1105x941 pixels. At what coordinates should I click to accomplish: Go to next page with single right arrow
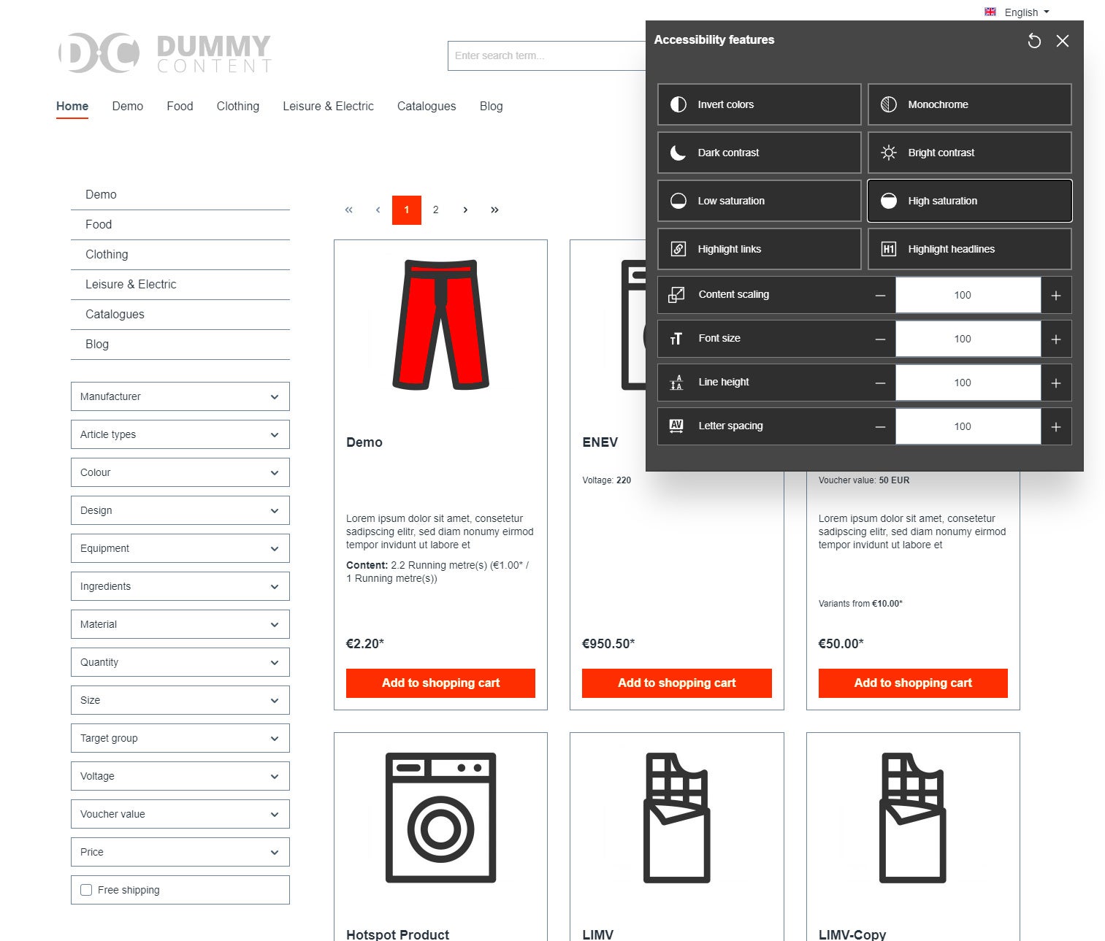tap(465, 210)
